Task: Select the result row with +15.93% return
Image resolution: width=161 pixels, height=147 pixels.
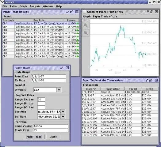Action: 41,50
